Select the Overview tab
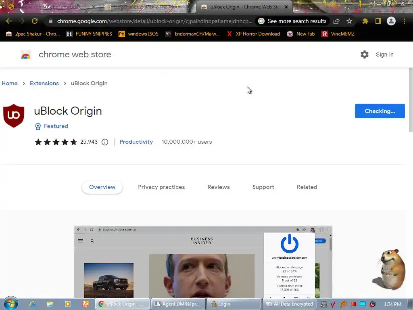This screenshot has height=310, width=413. coord(102,187)
